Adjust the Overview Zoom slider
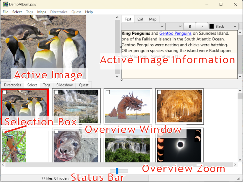 point(117,170)
